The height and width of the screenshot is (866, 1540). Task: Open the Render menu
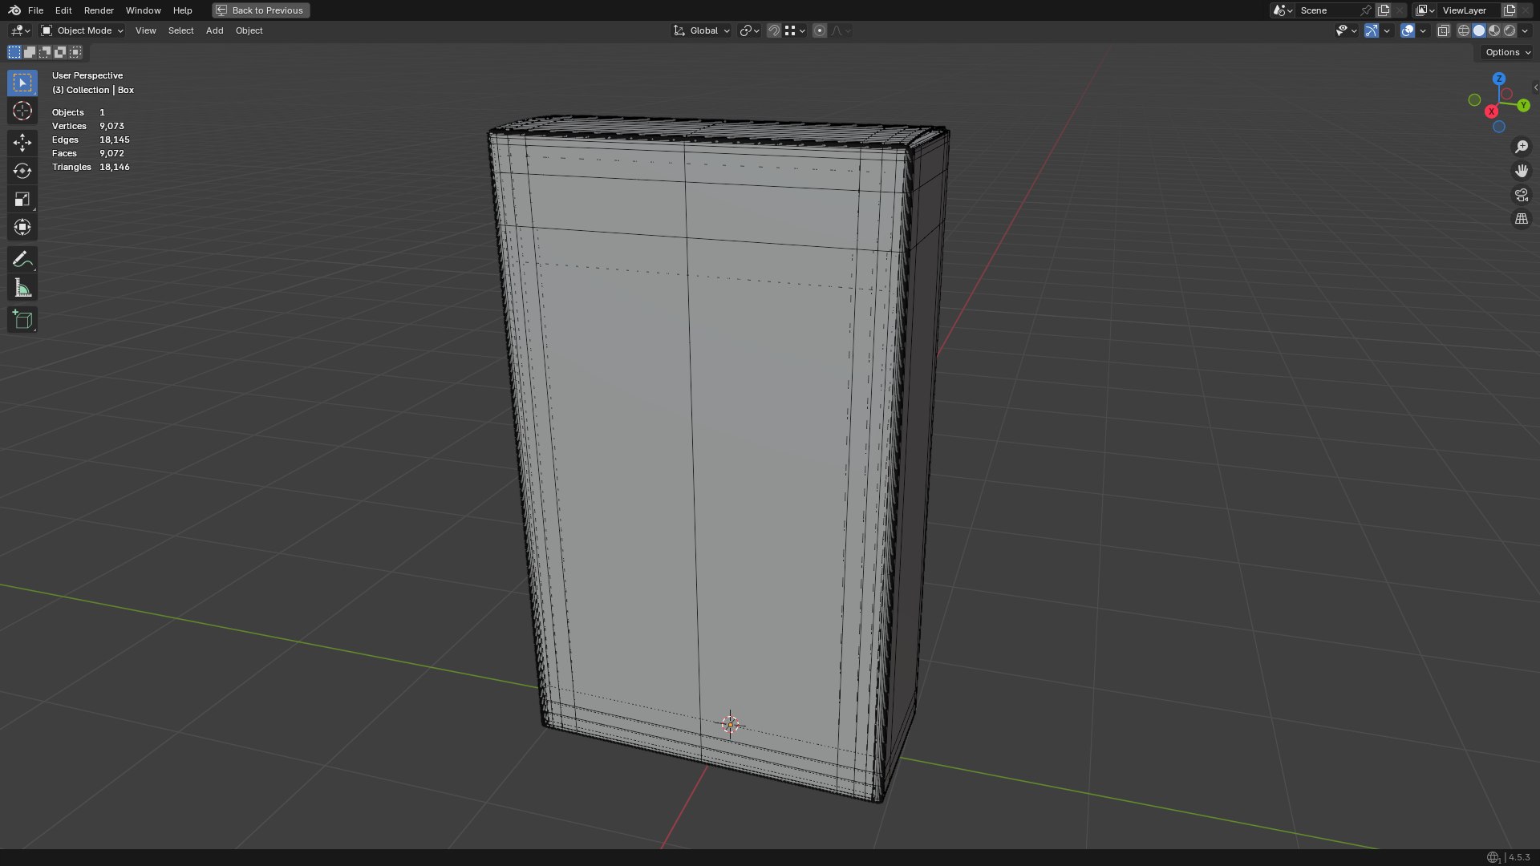99,10
